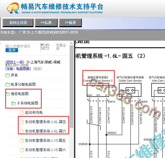Click the document icon for 发动机管理系统-1.6L-国六
The height and width of the screenshot is (158, 165).
[22, 131]
